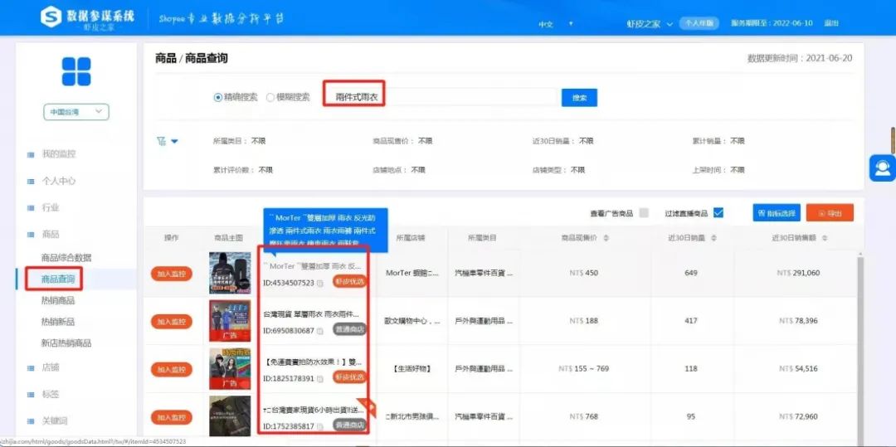Click 加入监控 for ID 1752385817

[x=172, y=418]
